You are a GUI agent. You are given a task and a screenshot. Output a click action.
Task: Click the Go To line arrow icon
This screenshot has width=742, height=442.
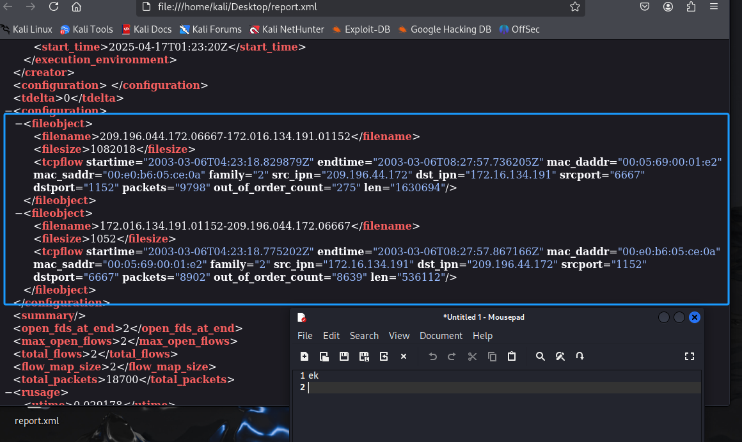click(x=580, y=356)
